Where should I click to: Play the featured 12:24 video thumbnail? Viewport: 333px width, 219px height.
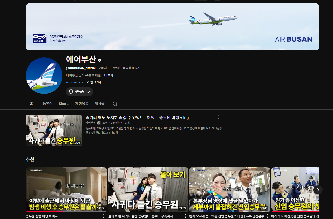(54, 130)
